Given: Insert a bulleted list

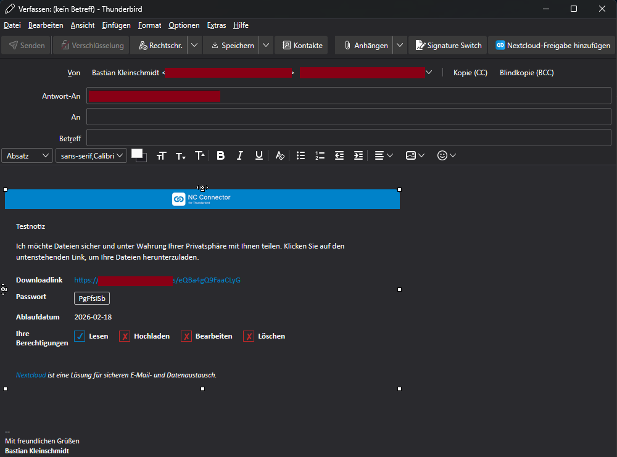Looking at the screenshot, I should click(300, 155).
